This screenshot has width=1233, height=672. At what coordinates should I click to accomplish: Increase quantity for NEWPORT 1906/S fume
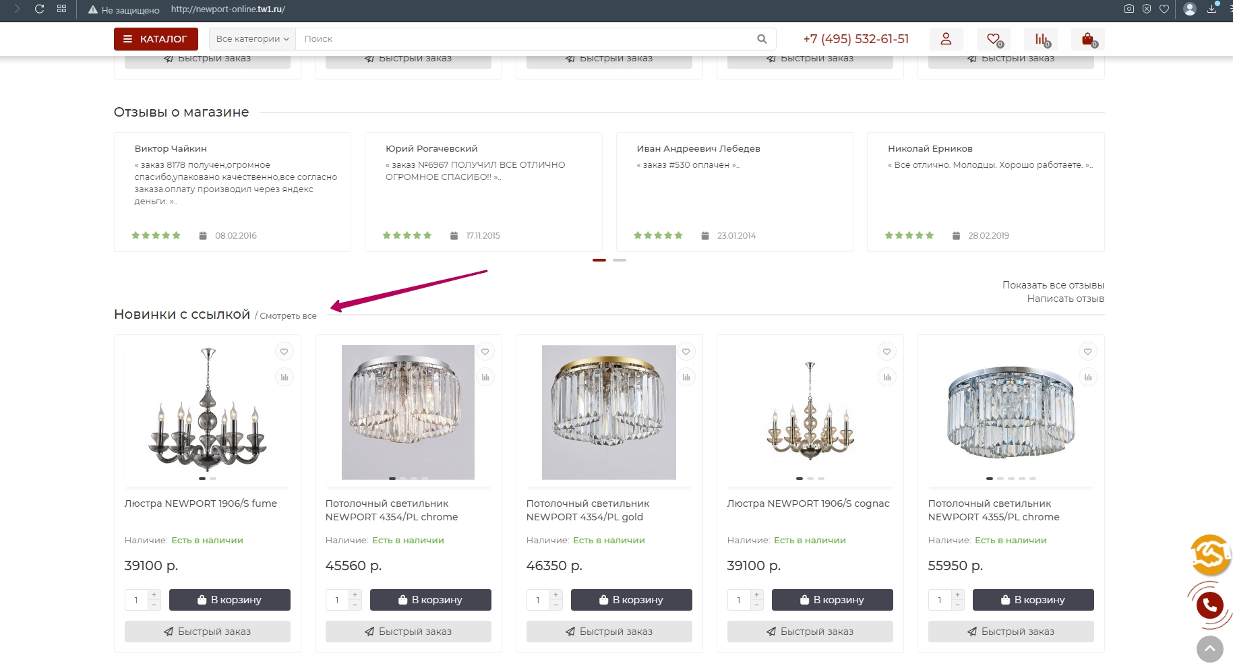[x=154, y=594]
